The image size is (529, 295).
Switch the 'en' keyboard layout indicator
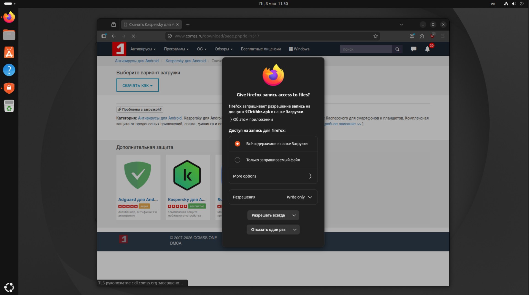493,4
